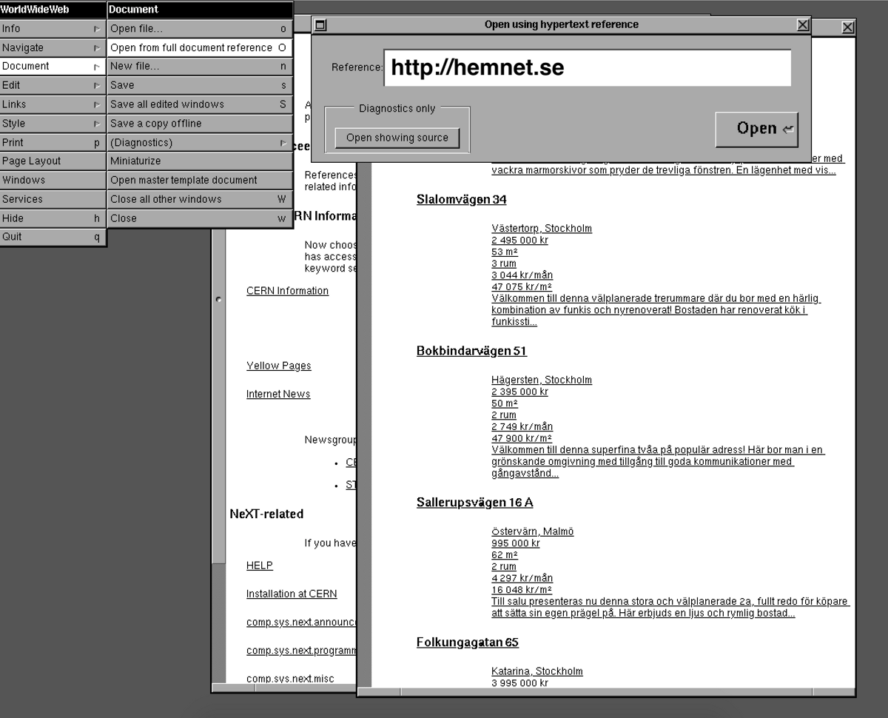Open the Folkungagatan 65 listing link
The image size is (888, 718).
point(467,642)
